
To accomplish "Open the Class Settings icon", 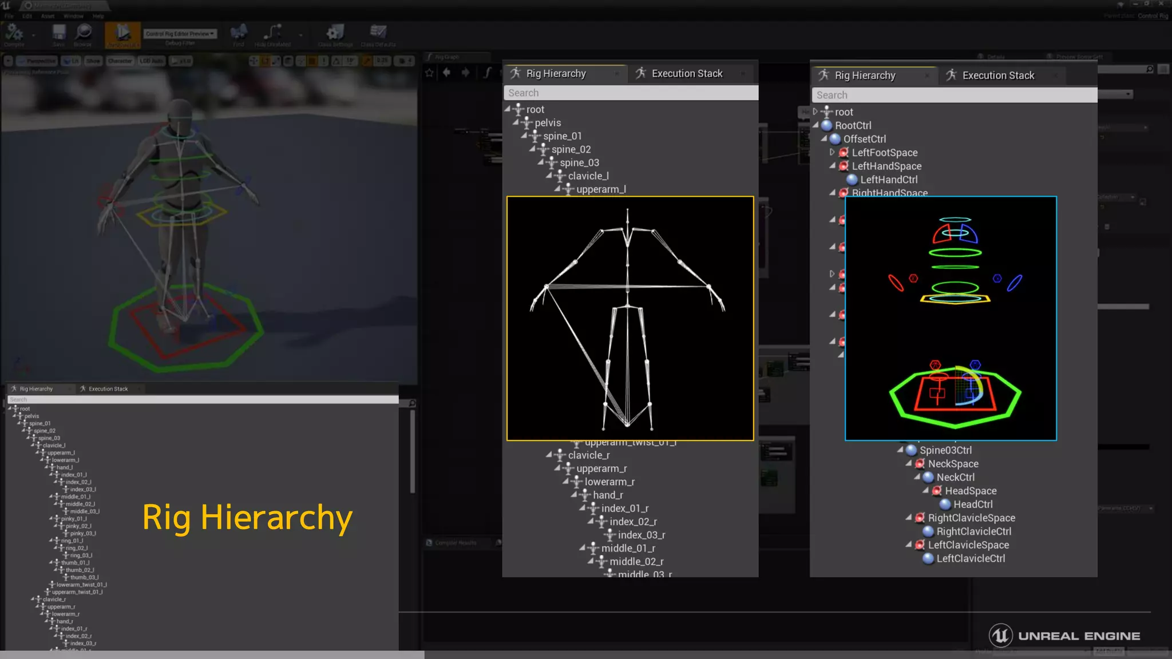I will click(x=335, y=33).
